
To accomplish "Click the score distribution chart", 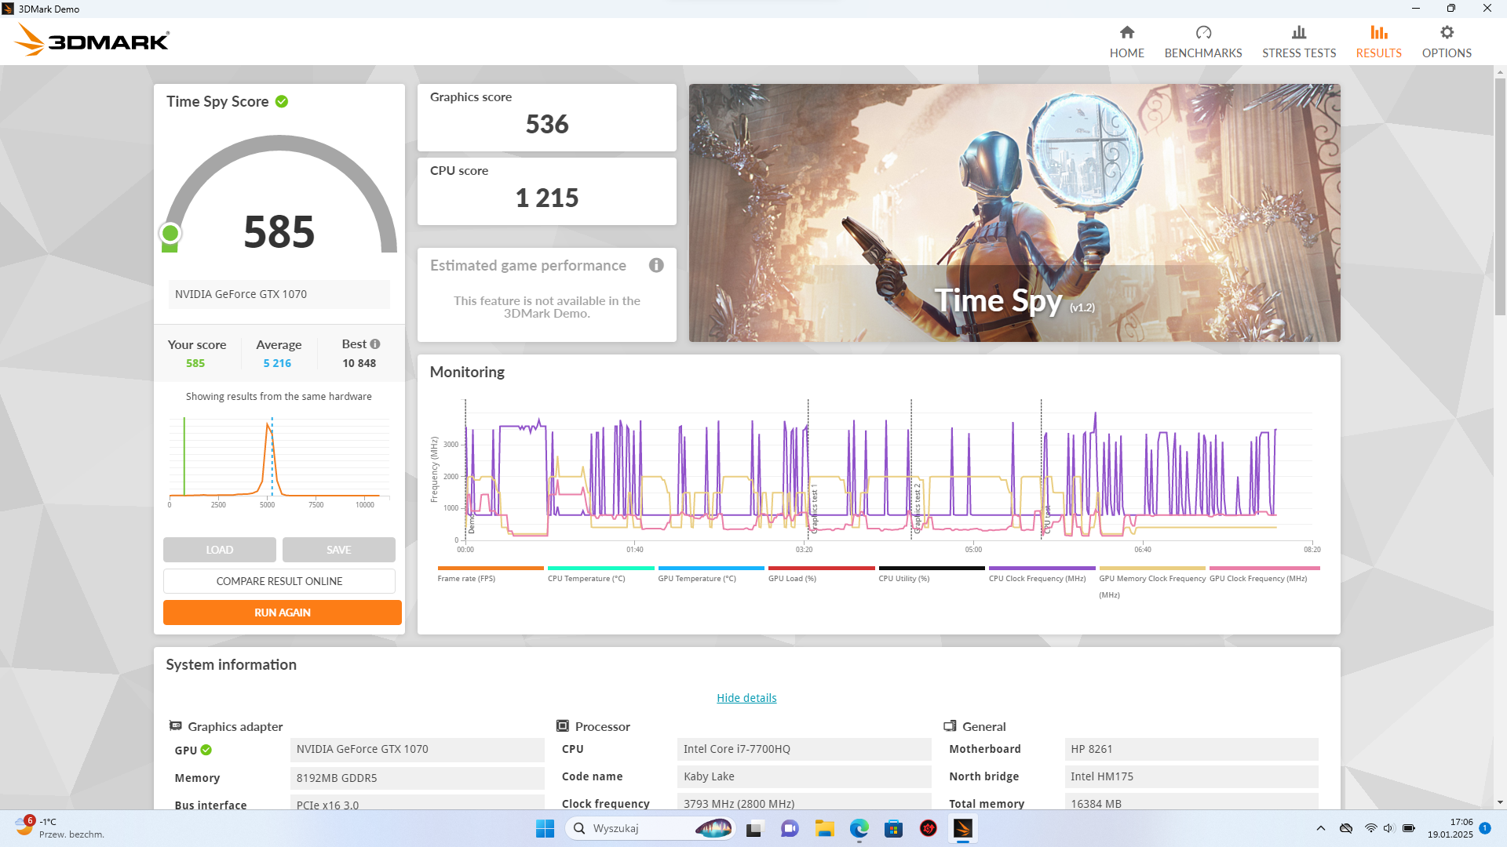I will point(279,463).
